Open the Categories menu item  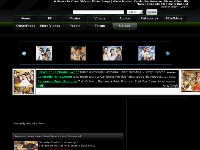(x=149, y=18)
